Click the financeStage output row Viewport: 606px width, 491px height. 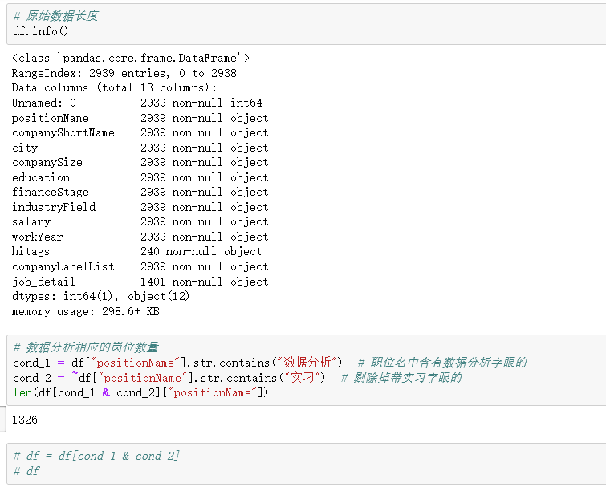(140, 193)
